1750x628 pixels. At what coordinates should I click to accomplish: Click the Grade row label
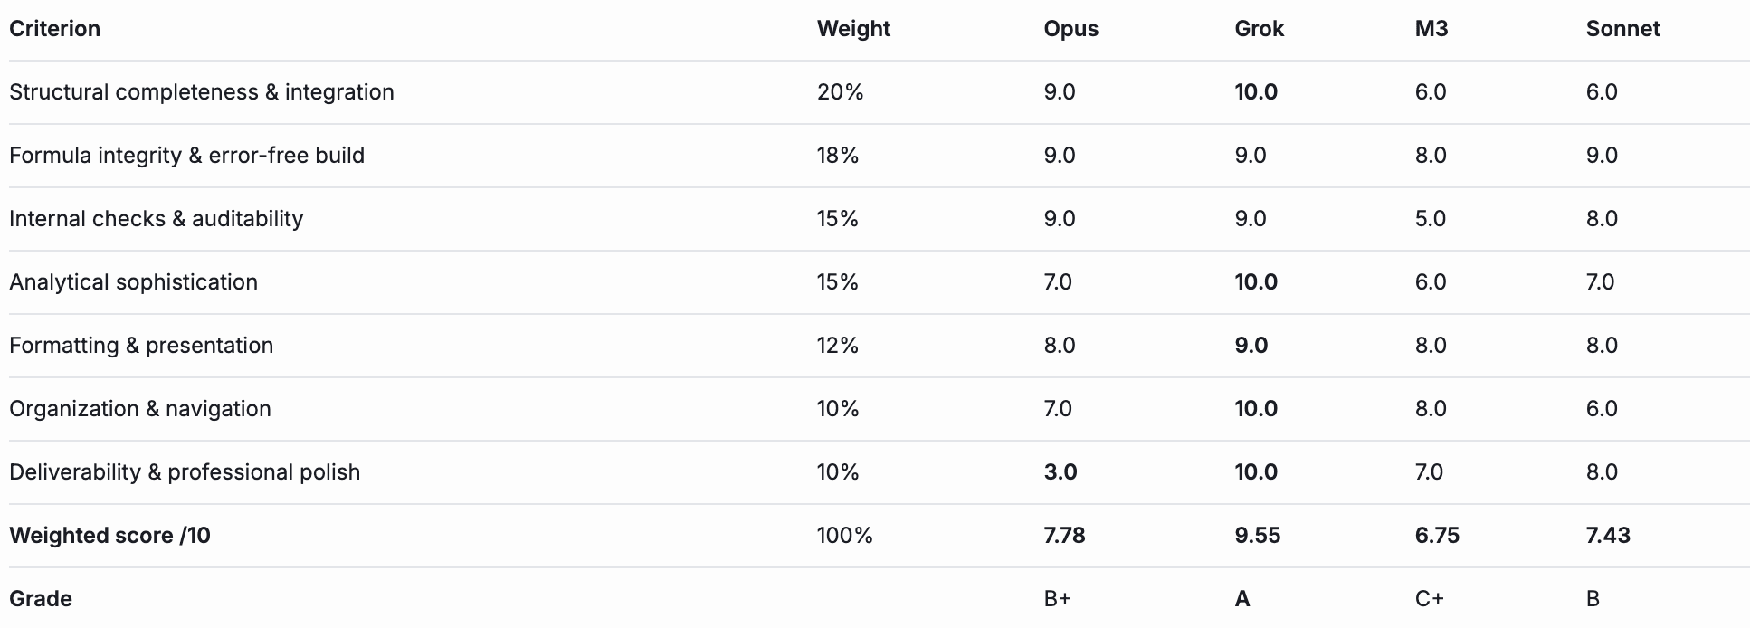tap(41, 599)
